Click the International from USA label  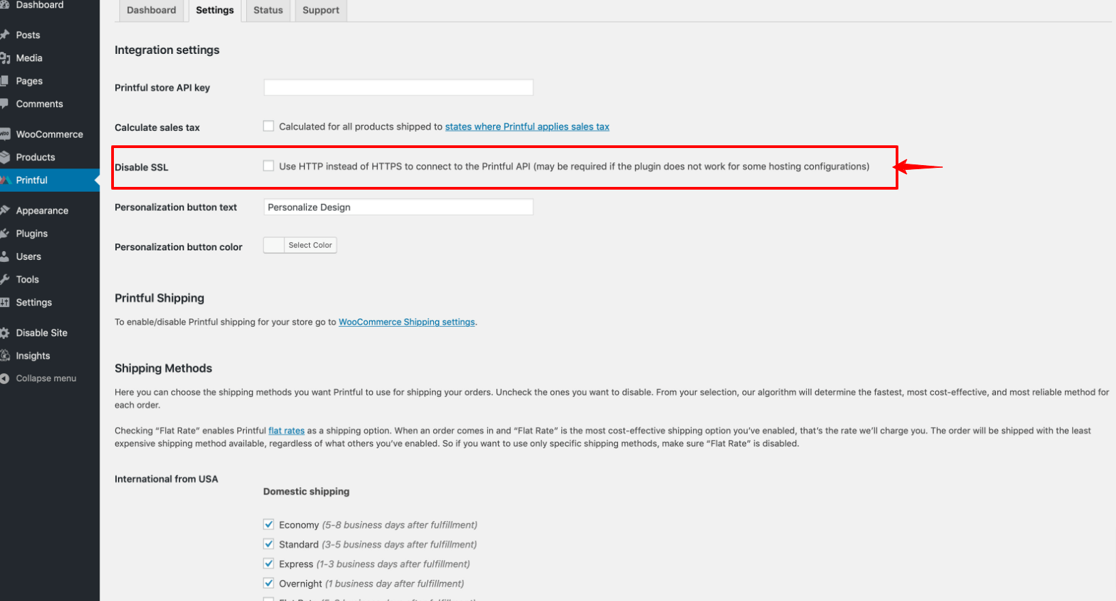(x=166, y=479)
